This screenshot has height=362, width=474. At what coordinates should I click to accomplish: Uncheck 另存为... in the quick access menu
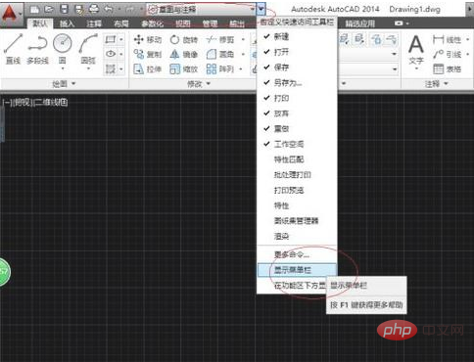point(297,83)
